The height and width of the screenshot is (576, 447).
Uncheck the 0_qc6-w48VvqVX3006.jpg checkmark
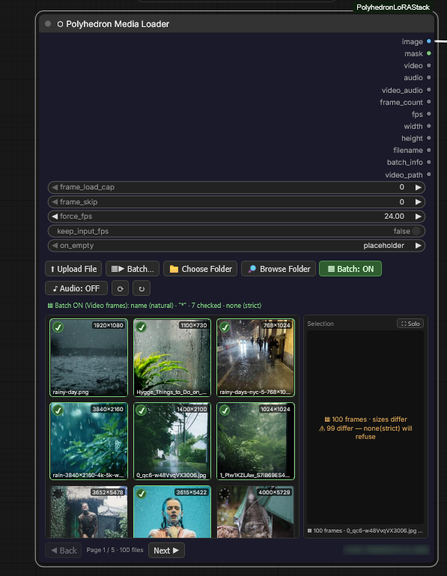point(142,410)
